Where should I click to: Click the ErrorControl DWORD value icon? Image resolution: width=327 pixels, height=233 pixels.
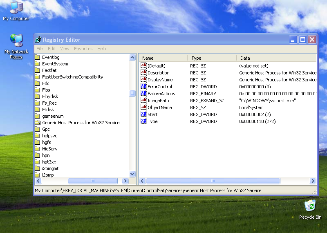click(144, 86)
